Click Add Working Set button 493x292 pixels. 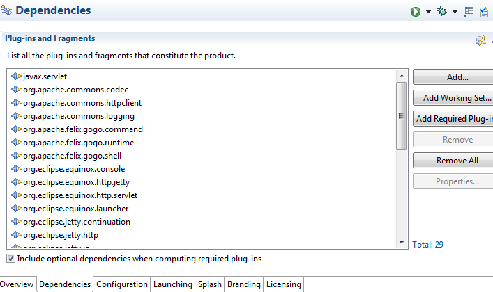pos(457,98)
